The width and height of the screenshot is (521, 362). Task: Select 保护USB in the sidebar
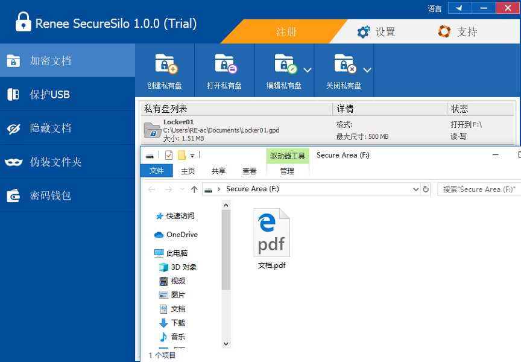pyautogui.click(x=68, y=94)
